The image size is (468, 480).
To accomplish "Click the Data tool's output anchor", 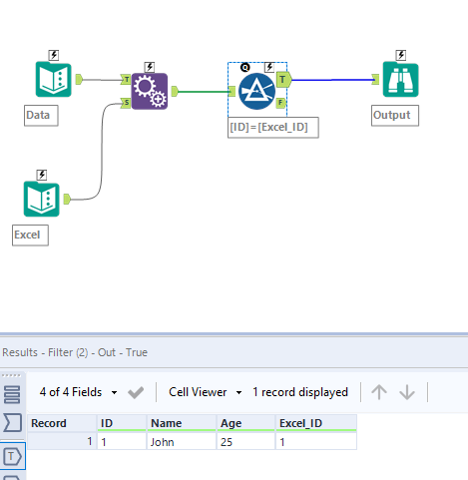I will tap(79, 79).
